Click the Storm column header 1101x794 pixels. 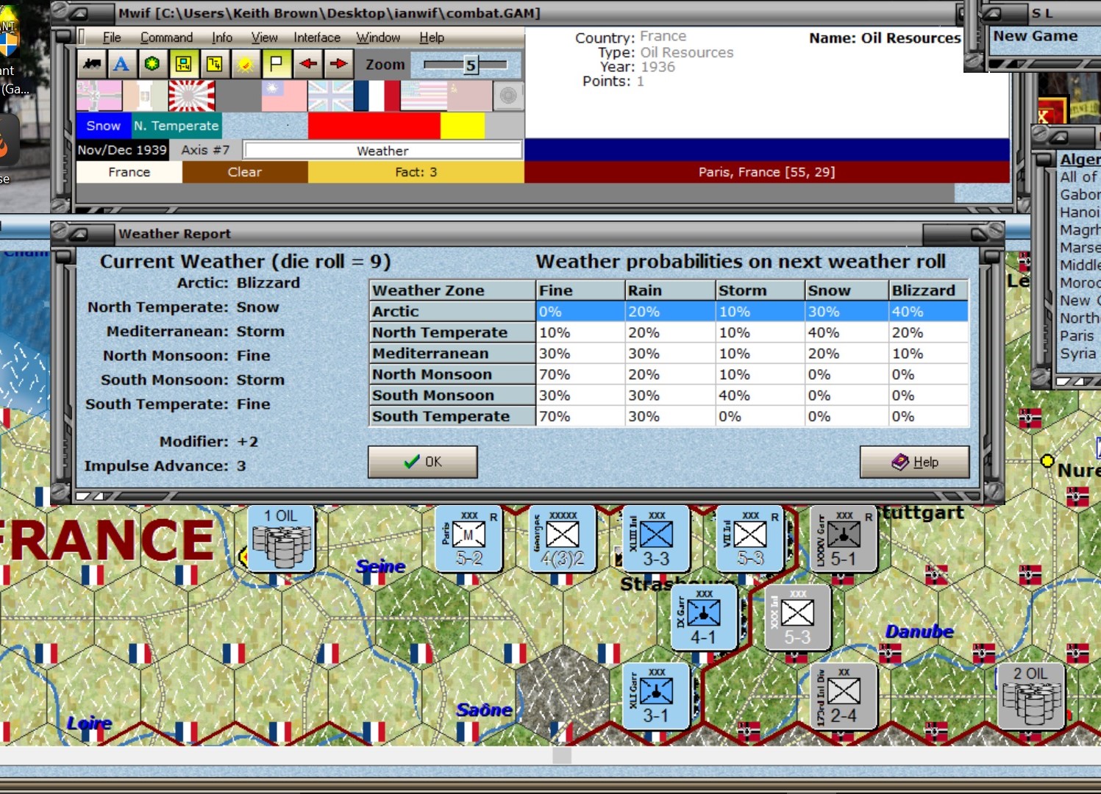[760, 290]
